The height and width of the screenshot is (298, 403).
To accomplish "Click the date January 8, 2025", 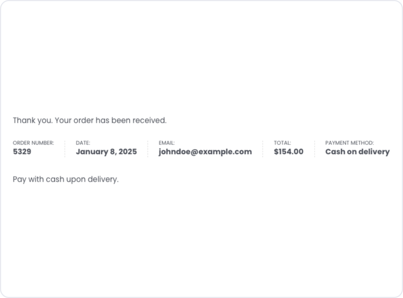I will [106, 152].
